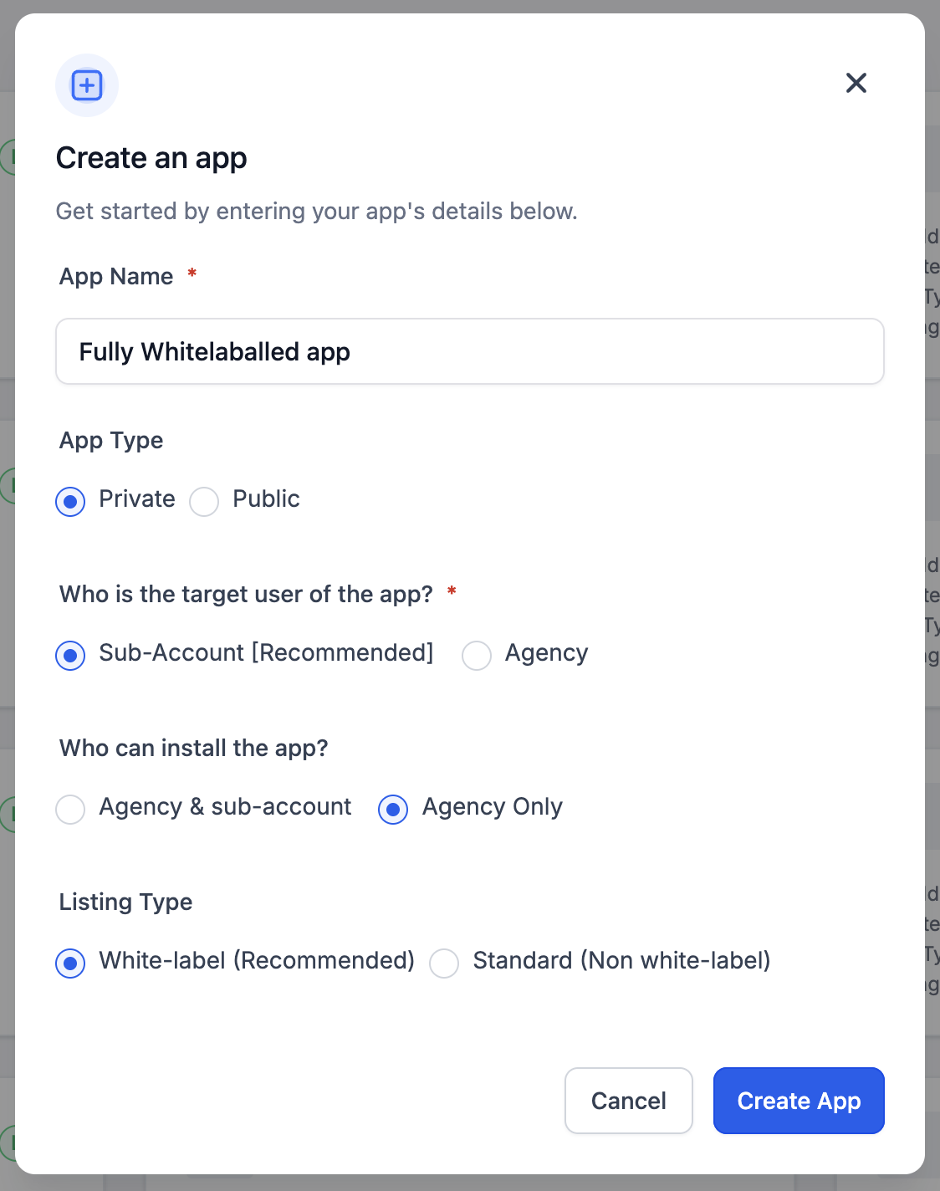Focus the App Name text field
Viewport: 940px width, 1191px height.
point(470,351)
